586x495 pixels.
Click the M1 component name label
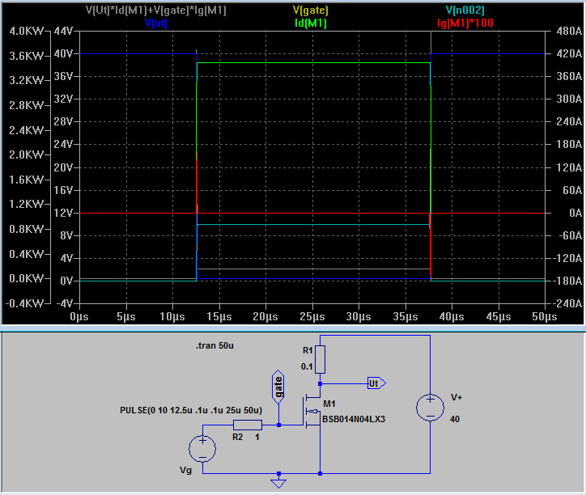(x=329, y=404)
